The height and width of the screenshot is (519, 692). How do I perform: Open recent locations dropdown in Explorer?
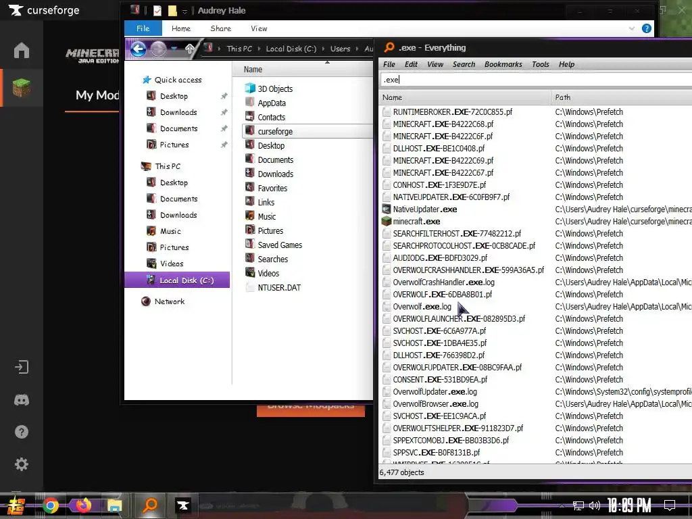click(174, 49)
